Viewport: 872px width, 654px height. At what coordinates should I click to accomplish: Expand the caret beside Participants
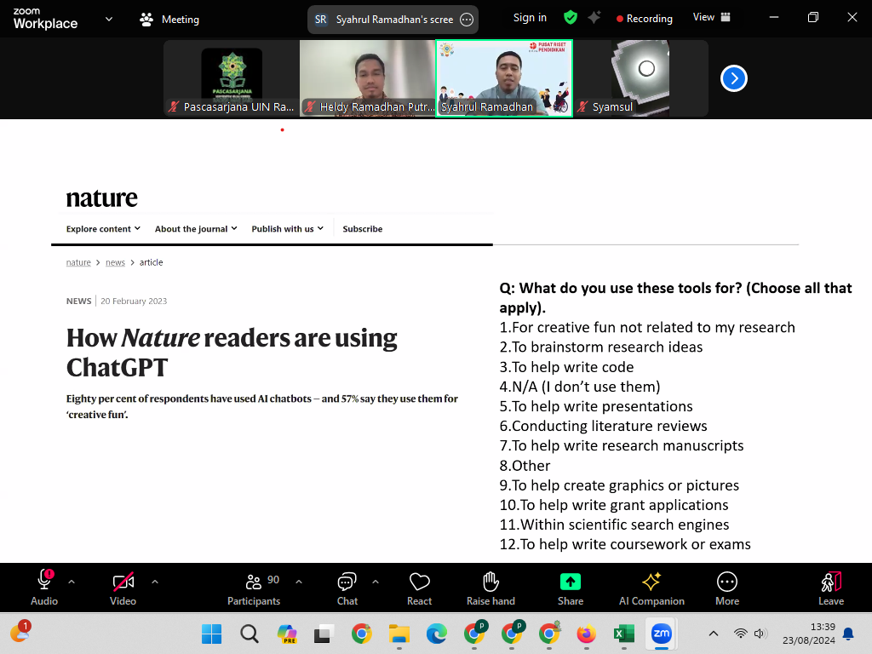299,582
